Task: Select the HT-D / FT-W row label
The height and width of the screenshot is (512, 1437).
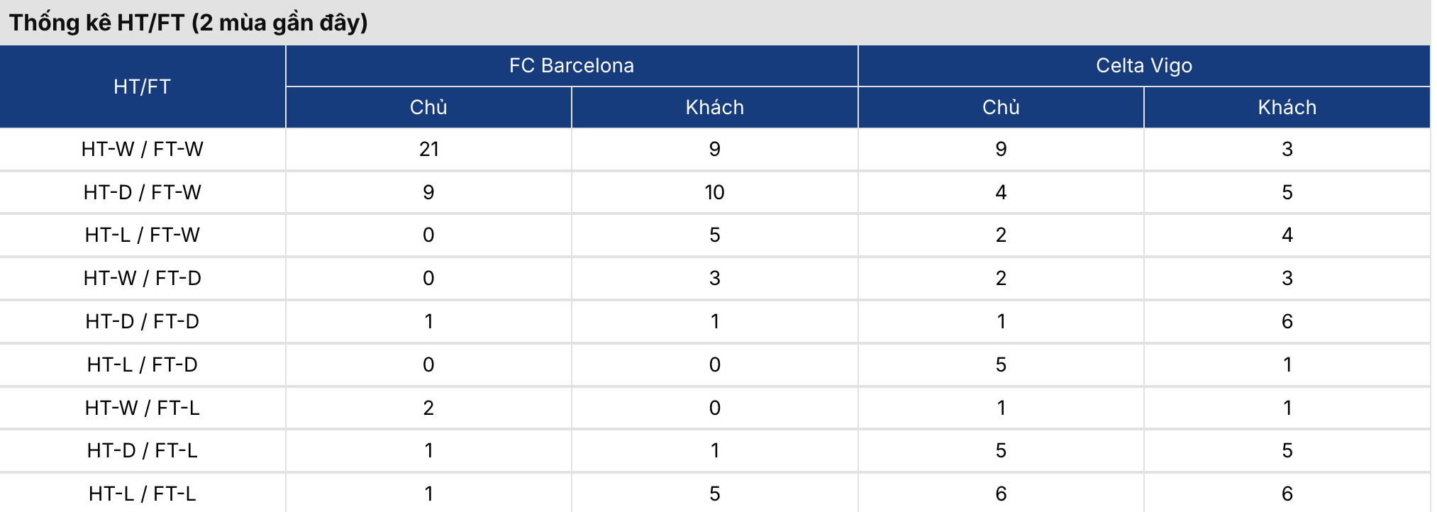Action: [142, 192]
